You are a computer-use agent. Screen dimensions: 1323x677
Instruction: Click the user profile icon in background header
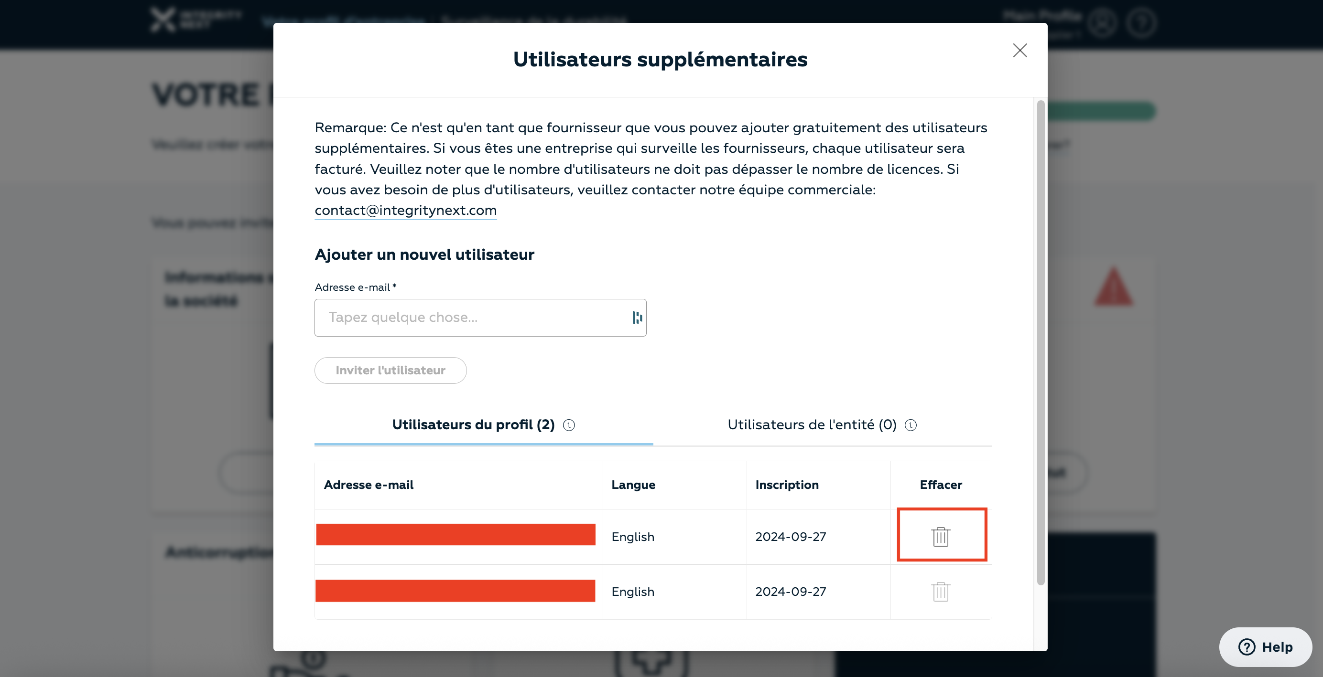[1102, 22]
